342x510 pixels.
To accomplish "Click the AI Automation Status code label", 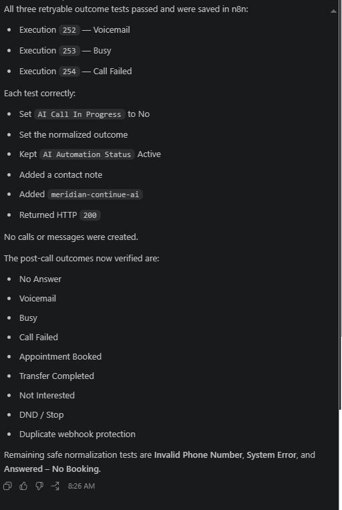I will 87,154.
